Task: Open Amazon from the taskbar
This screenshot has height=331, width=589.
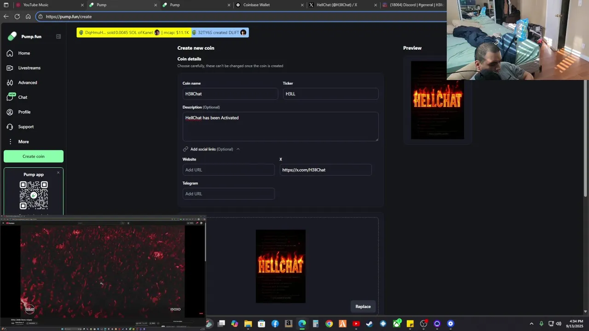Action: tap(289, 324)
